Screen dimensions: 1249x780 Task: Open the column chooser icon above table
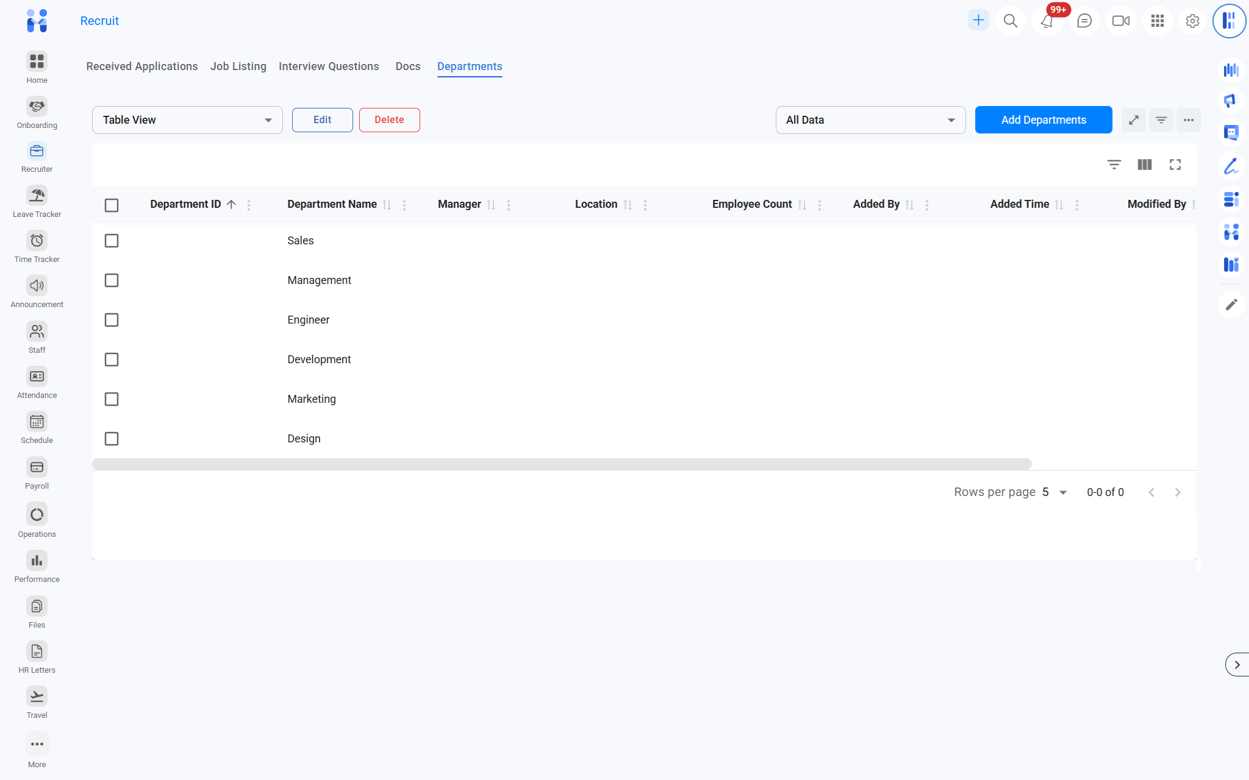pos(1145,165)
